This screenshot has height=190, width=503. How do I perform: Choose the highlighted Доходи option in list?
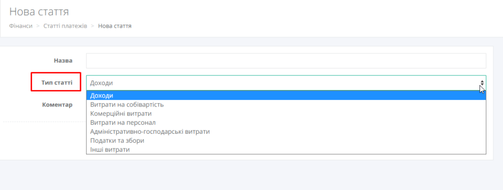coord(286,96)
